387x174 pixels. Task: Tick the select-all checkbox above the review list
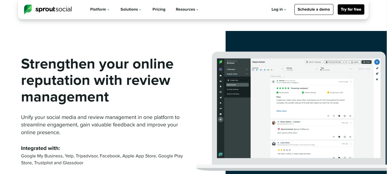click(351, 76)
